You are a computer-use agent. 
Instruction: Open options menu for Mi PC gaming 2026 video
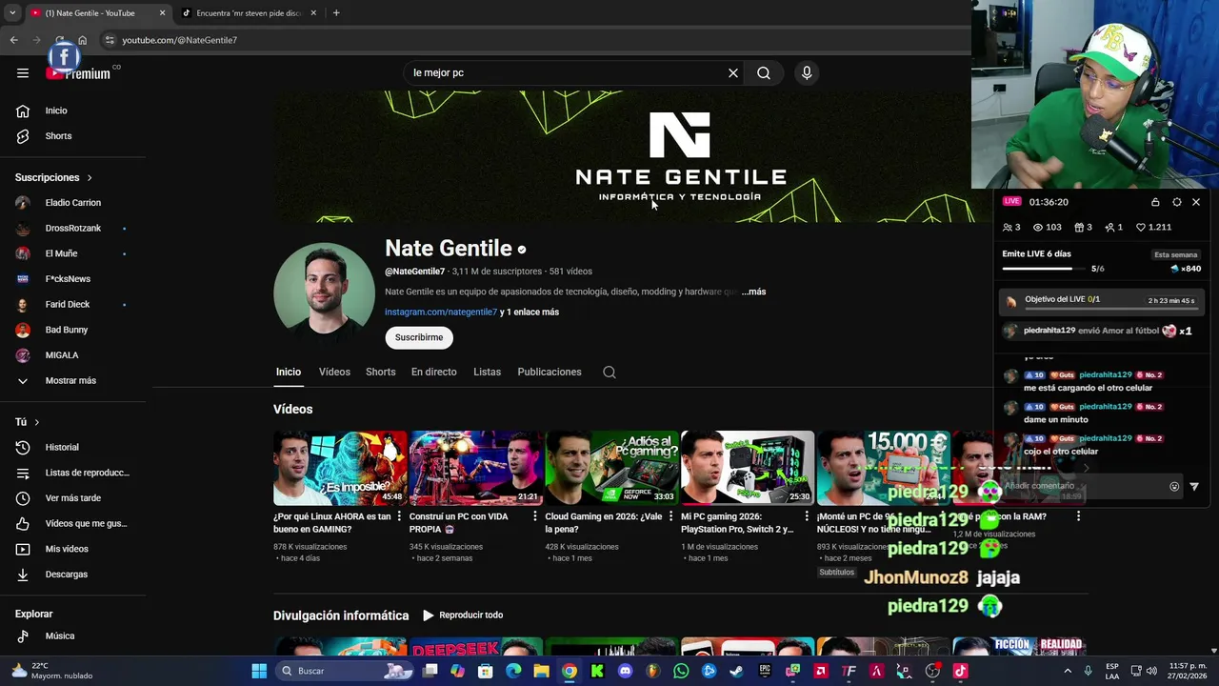[x=807, y=516]
